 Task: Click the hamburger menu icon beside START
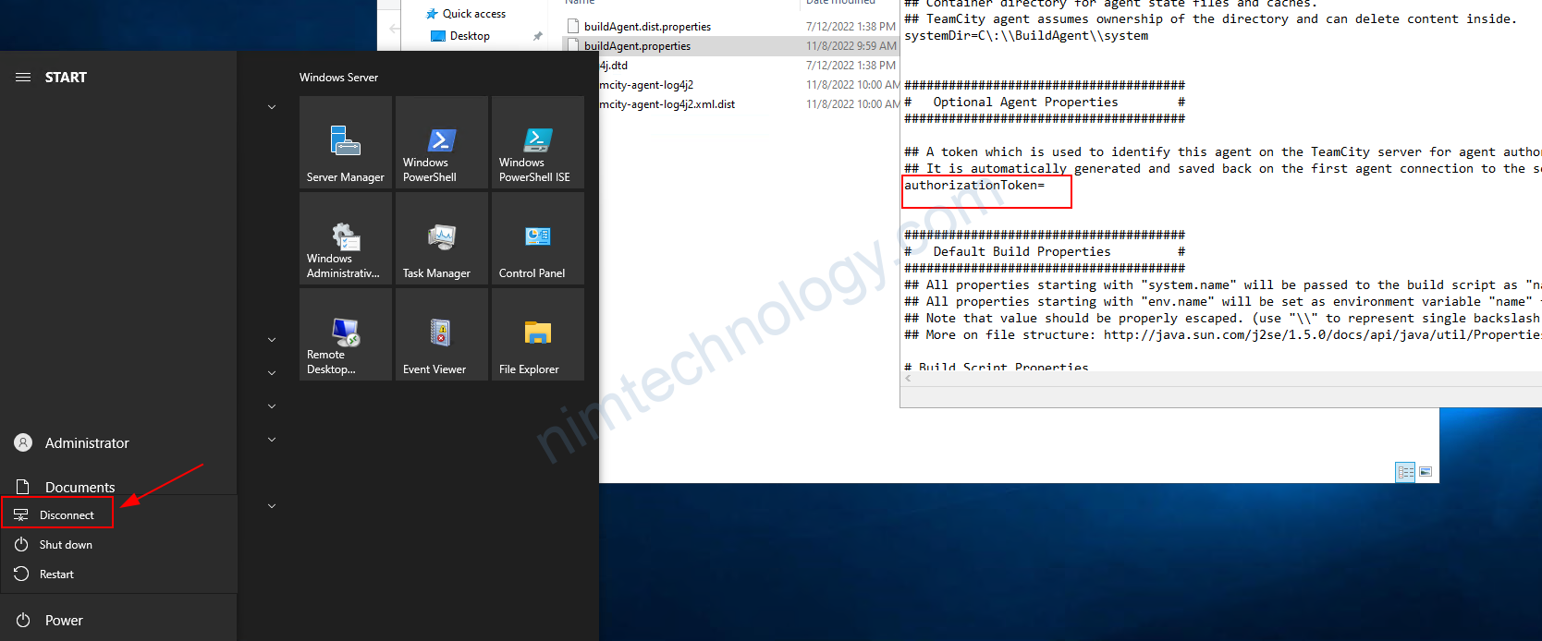[23, 78]
